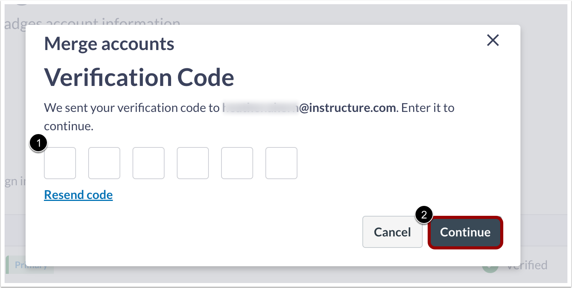Click the Primary badge label

pyautogui.click(x=29, y=265)
